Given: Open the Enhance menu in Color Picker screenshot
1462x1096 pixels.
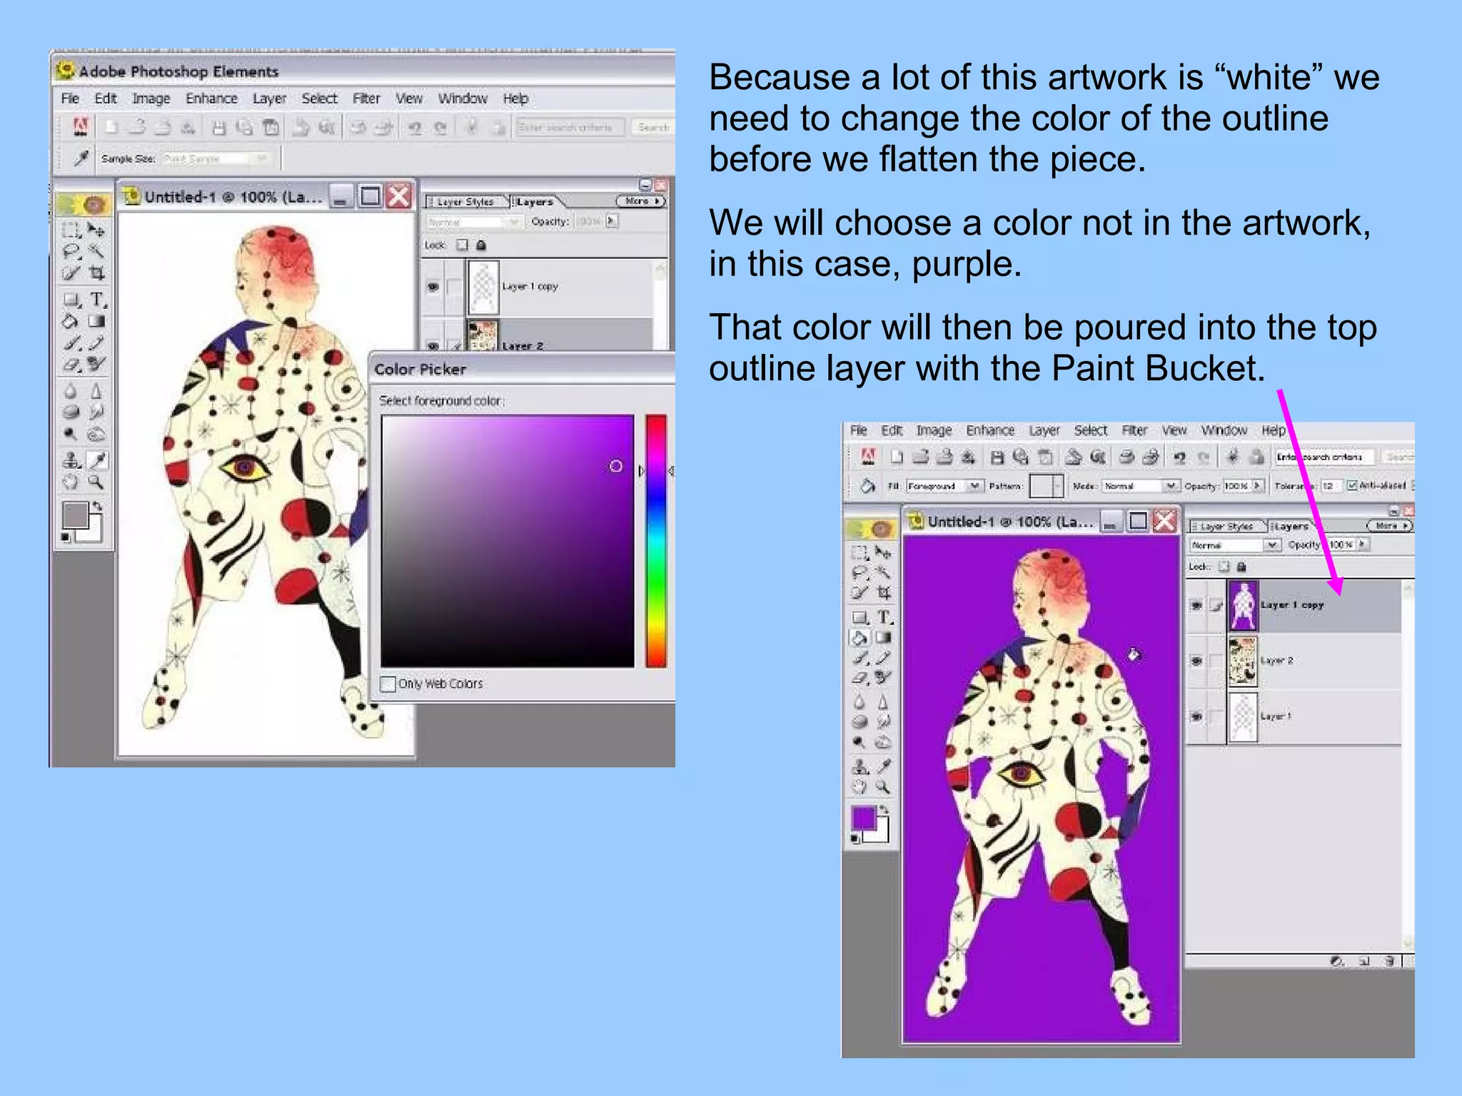Looking at the screenshot, I should (211, 98).
